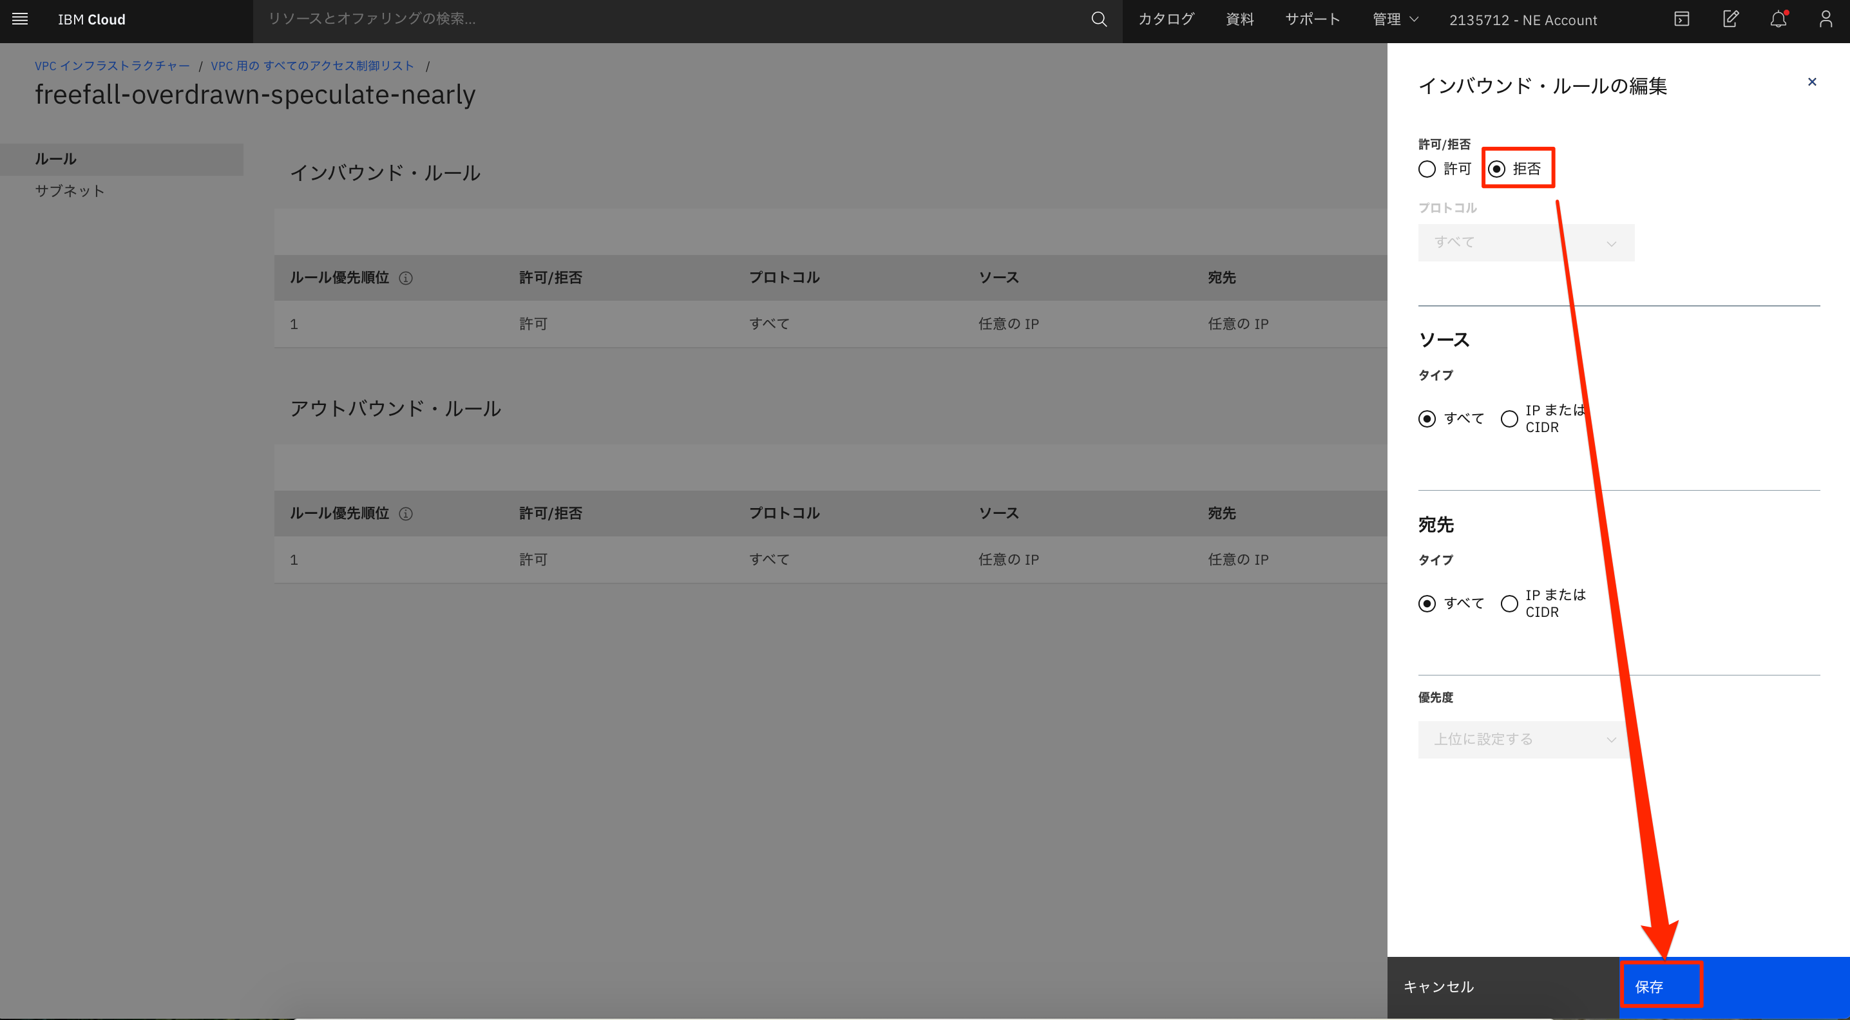Screen dimensions: 1850x1020
Task: Open the VPC インフラストラクチャー breadcrumb link
Action: [x=112, y=65]
